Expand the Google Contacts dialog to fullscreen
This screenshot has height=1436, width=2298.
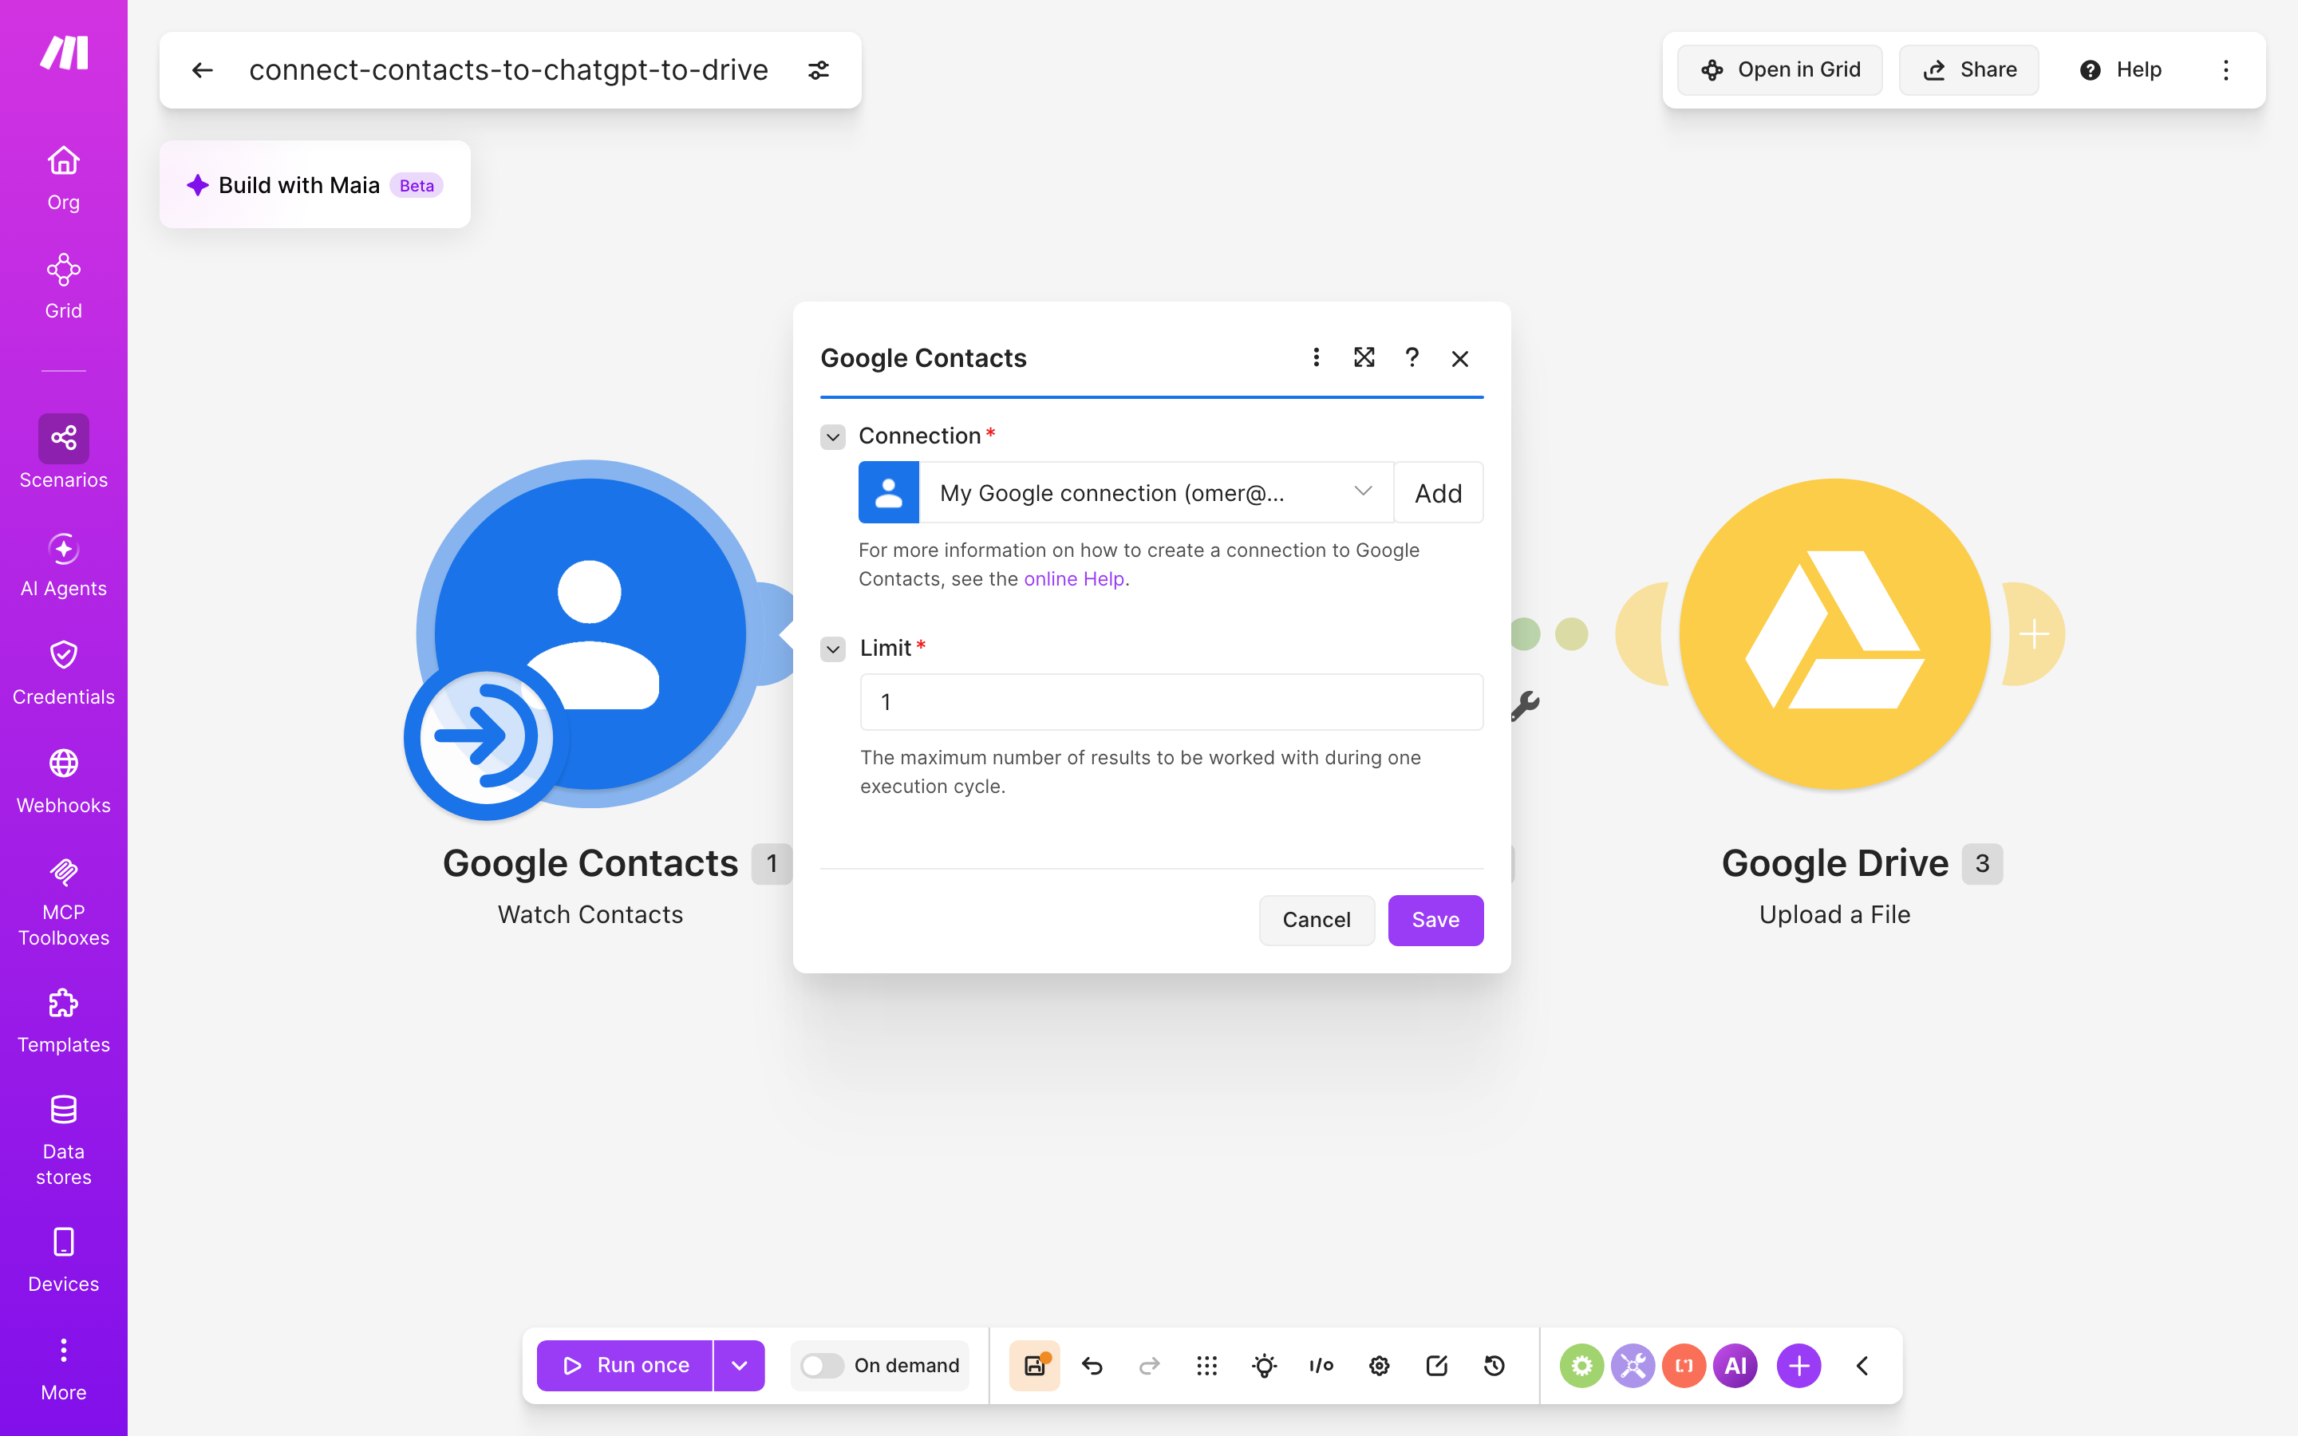pos(1364,357)
